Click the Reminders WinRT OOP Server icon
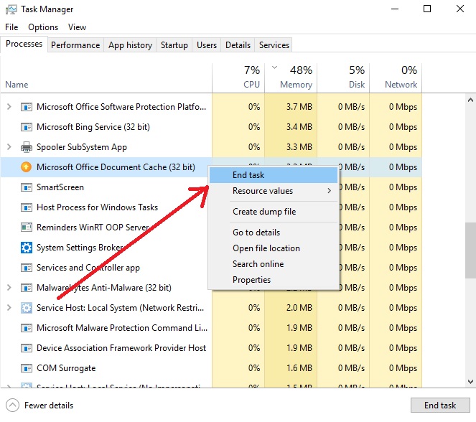476x422 pixels. click(27, 228)
